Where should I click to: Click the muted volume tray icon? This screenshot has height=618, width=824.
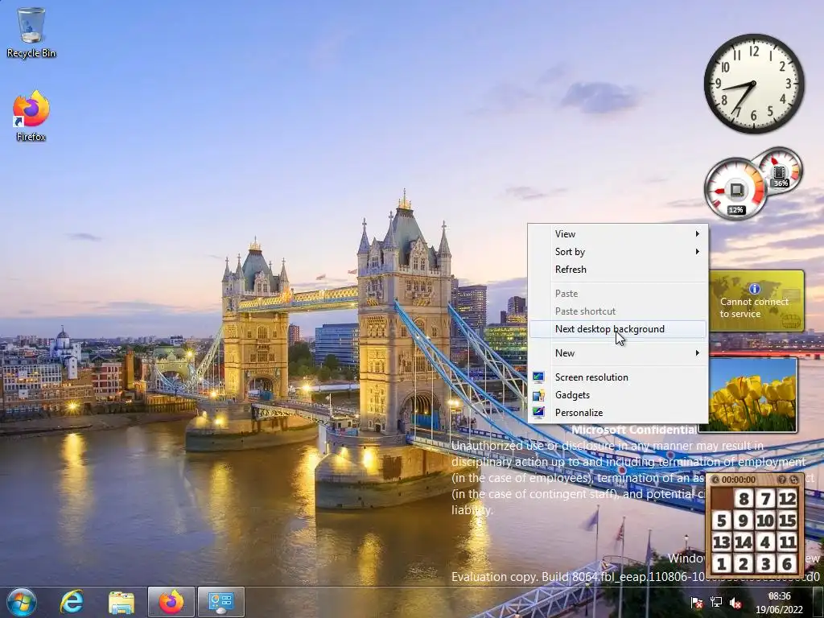coord(735,602)
